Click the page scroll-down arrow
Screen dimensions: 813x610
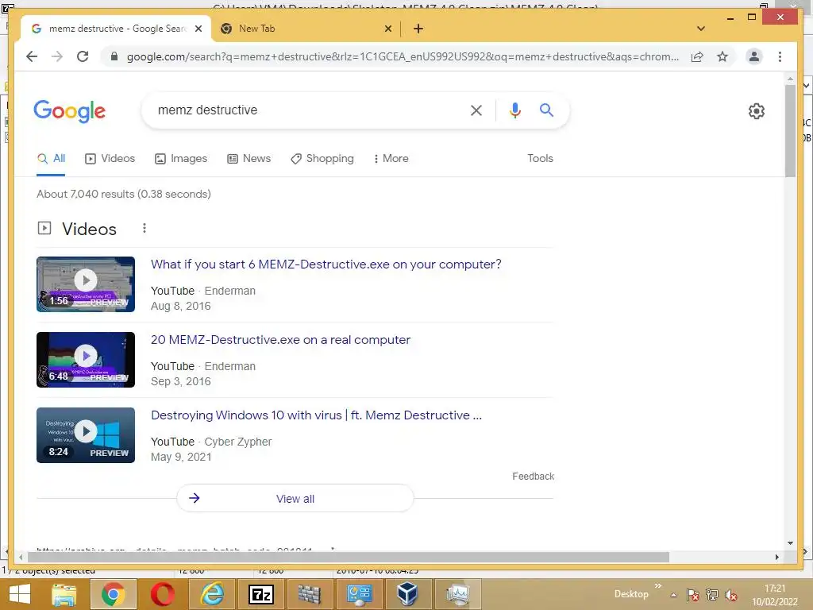(790, 543)
